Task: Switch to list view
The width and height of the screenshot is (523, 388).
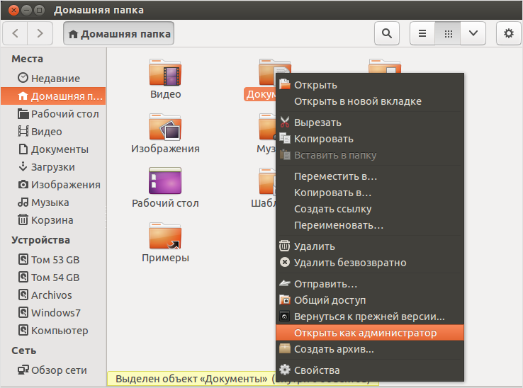Action: click(422, 33)
